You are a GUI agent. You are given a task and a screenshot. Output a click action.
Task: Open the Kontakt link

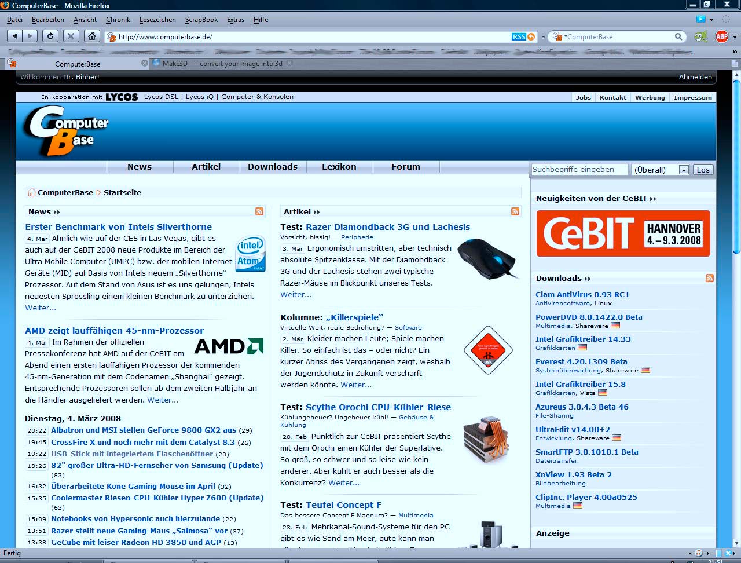pyautogui.click(x=613, y=97)
